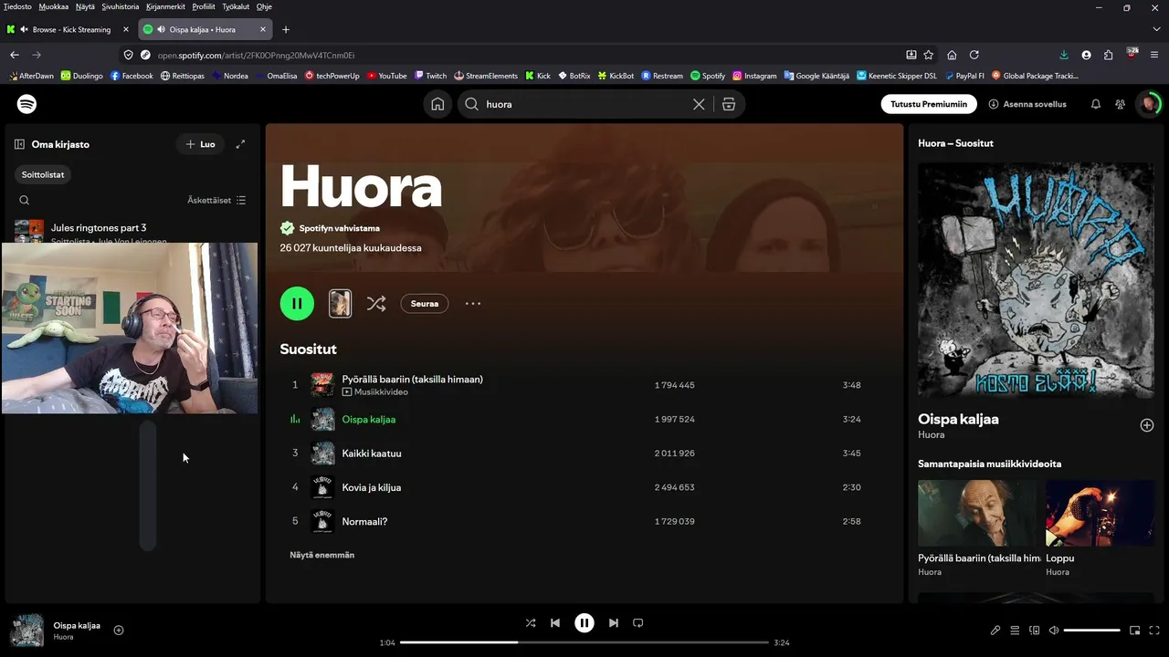This screenshot has width=1169, height=657.
Task: Follow the artist with the Seuraa button
Action: click(x=425, y=304)
